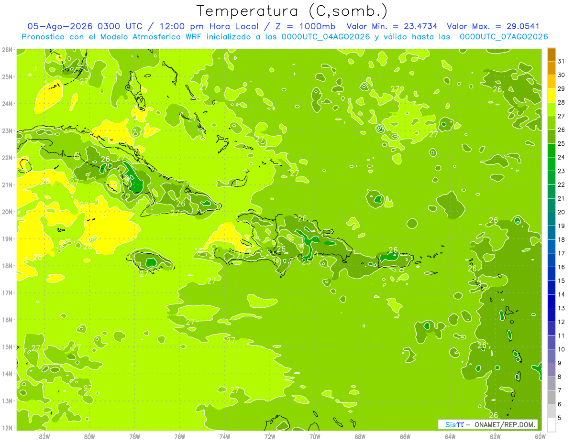574x443 pixels.
Task: Click the 82W longitude axis label
Action: [x=44, y=436]
